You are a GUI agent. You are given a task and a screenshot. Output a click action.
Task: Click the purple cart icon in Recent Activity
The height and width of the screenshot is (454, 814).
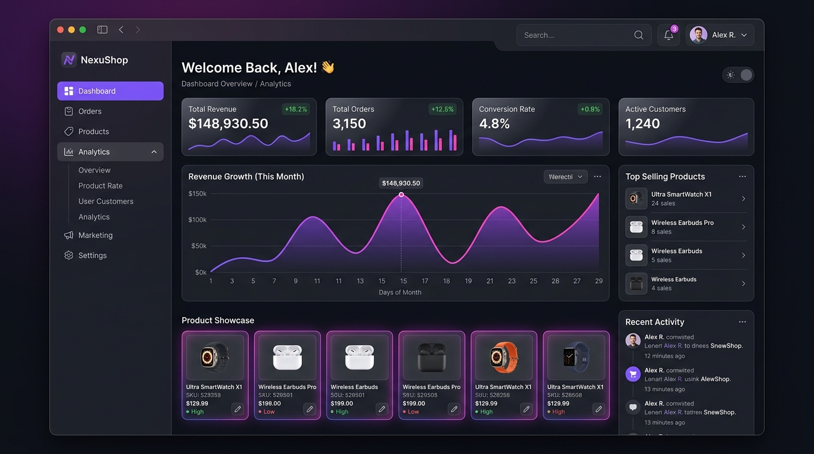pyautogui.click(x=633, y=374)
